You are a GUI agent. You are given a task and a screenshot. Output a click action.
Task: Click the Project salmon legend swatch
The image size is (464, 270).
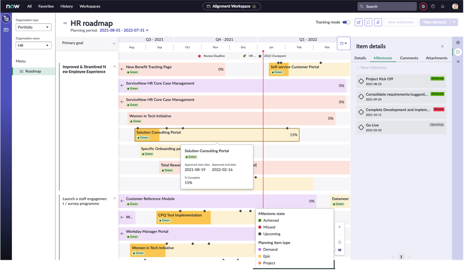[260, 263]
